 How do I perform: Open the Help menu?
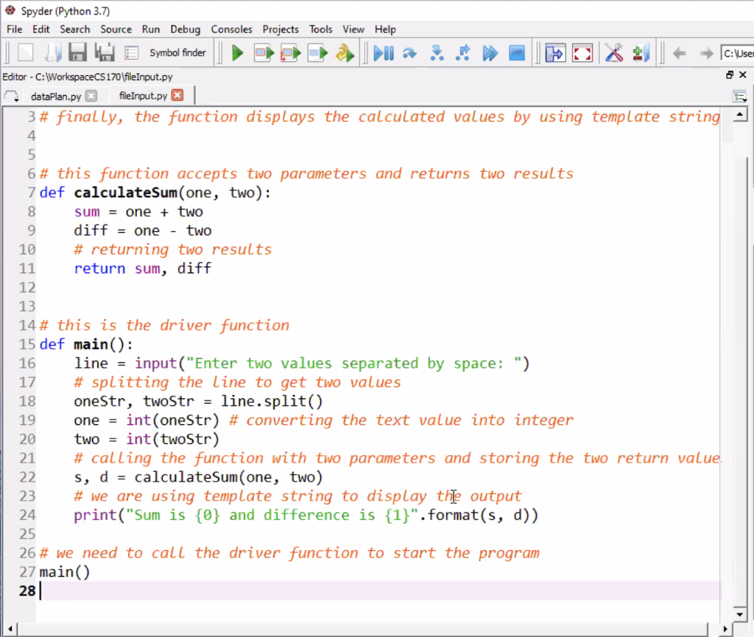(x=385, y=29)
